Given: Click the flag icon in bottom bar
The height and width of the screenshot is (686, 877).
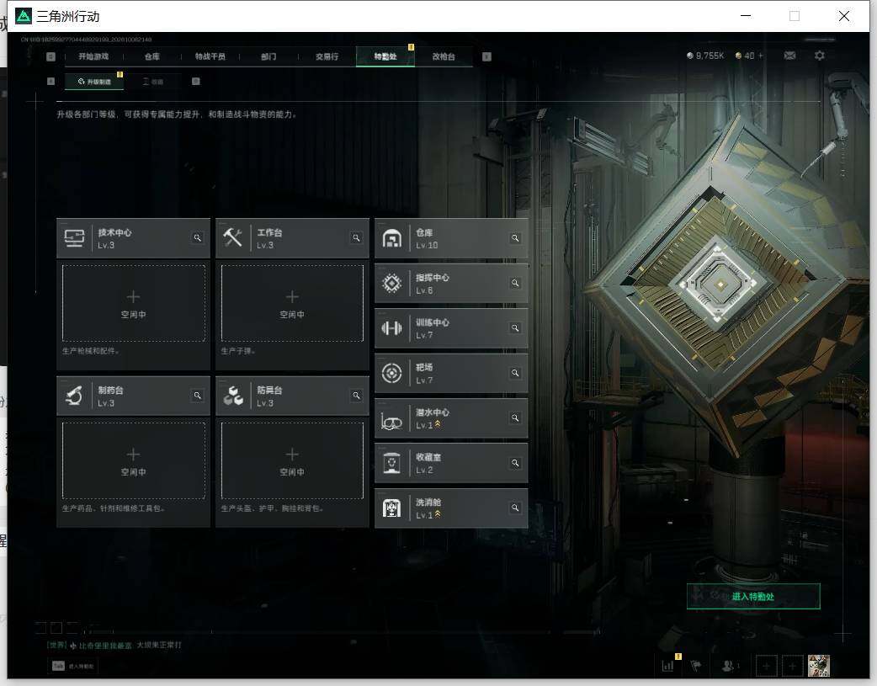Looking at the screenshot, I should point(696,666).
